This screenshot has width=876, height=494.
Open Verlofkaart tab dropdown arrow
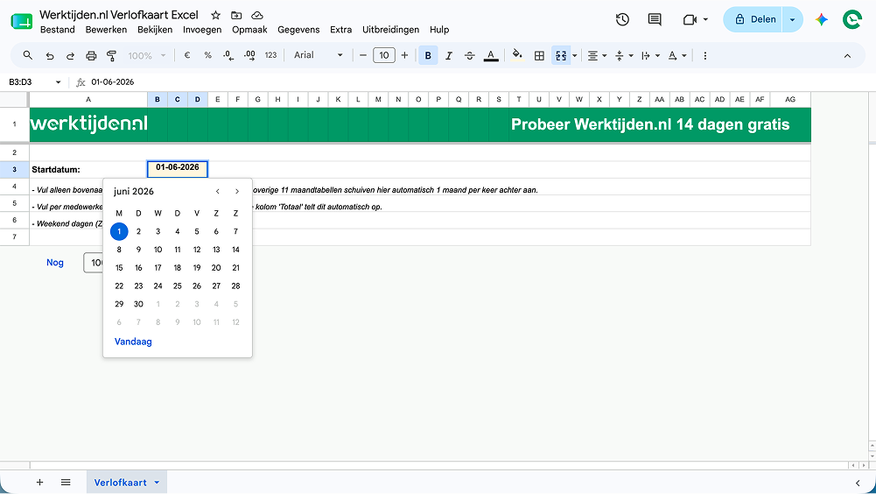(x=157, y=483)
